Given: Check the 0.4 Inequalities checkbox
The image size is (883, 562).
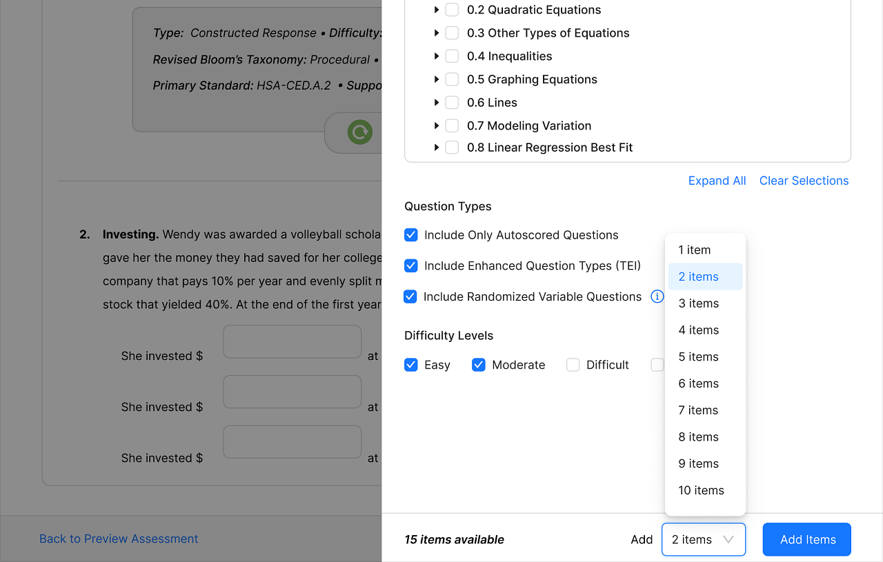Looking at the screenshot, I should coord(452,56).
